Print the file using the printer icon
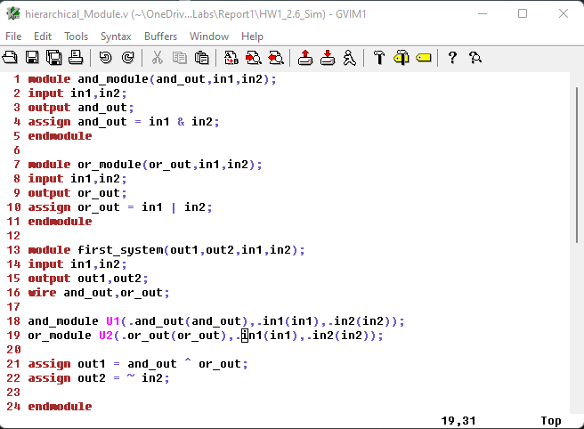The width and height of the screenshot is (584, 429). pos(76,58)
